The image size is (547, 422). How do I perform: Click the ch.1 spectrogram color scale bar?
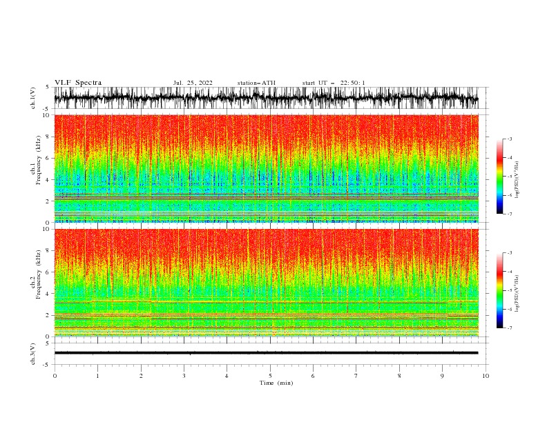pos(499,176)
